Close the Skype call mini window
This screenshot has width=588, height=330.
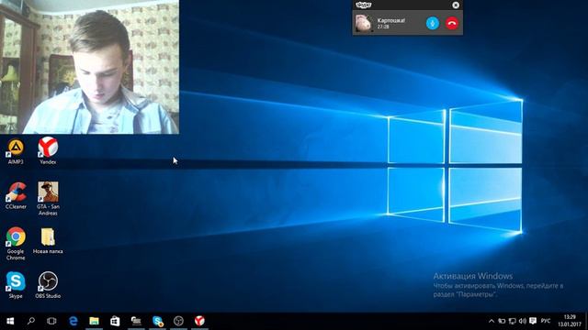pos(456,5)
